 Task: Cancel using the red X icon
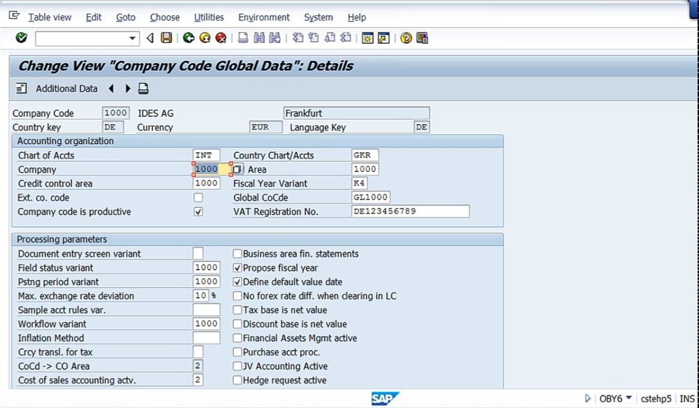pyautogui.click(x=221, y=38)
